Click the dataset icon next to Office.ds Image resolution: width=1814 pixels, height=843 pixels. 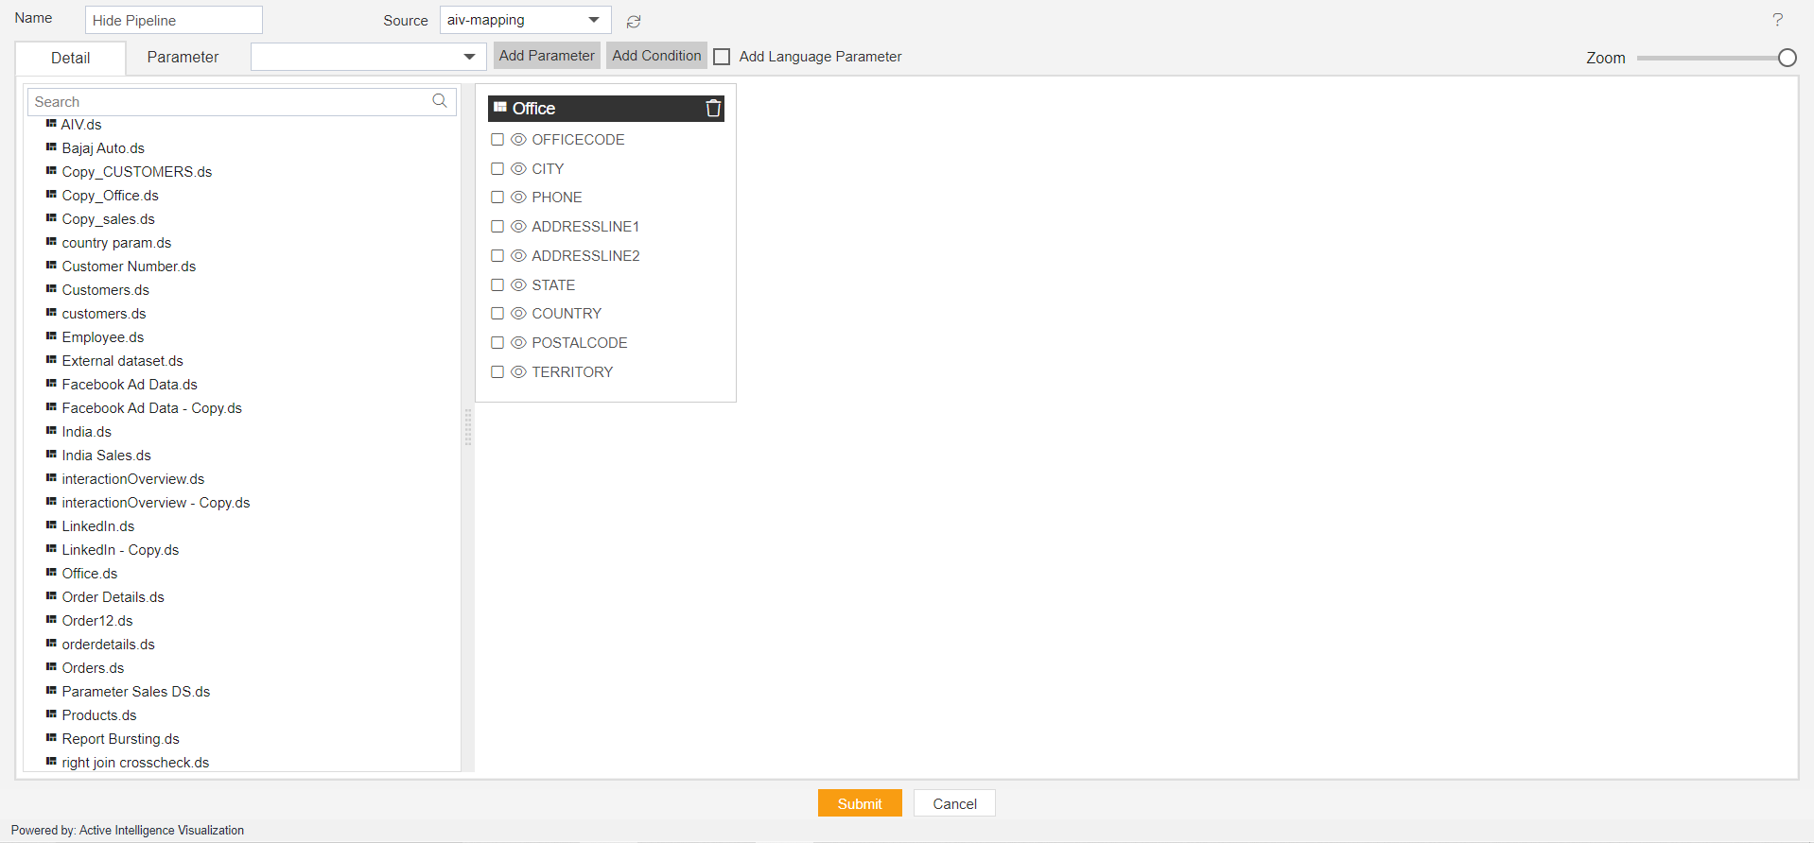click(x=51, y=573)
